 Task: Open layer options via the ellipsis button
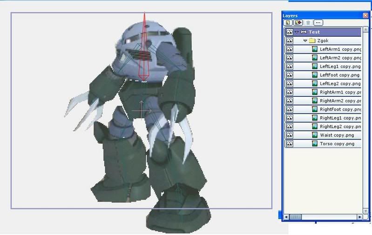(318, 23)
